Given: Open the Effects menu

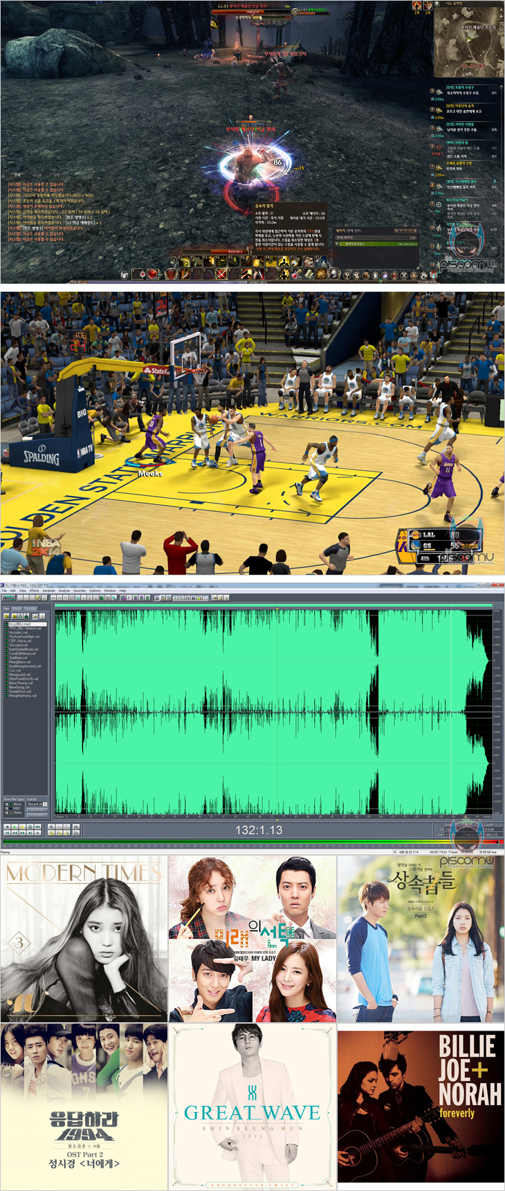Looking at the screenshot, I should click(x=35, y=591).
